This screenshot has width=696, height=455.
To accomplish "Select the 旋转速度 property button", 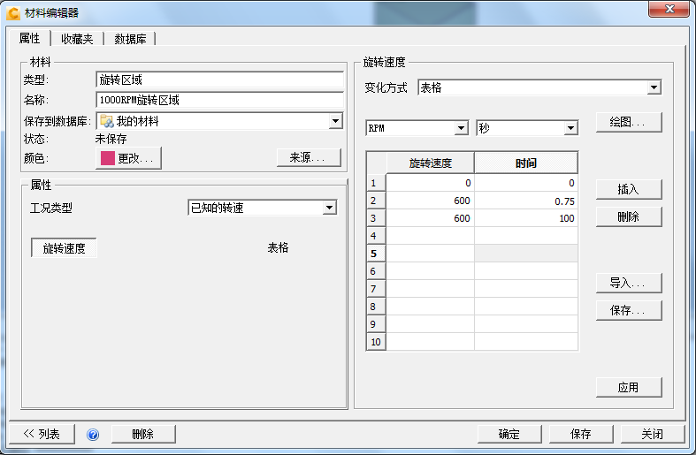I will [64, 248].
